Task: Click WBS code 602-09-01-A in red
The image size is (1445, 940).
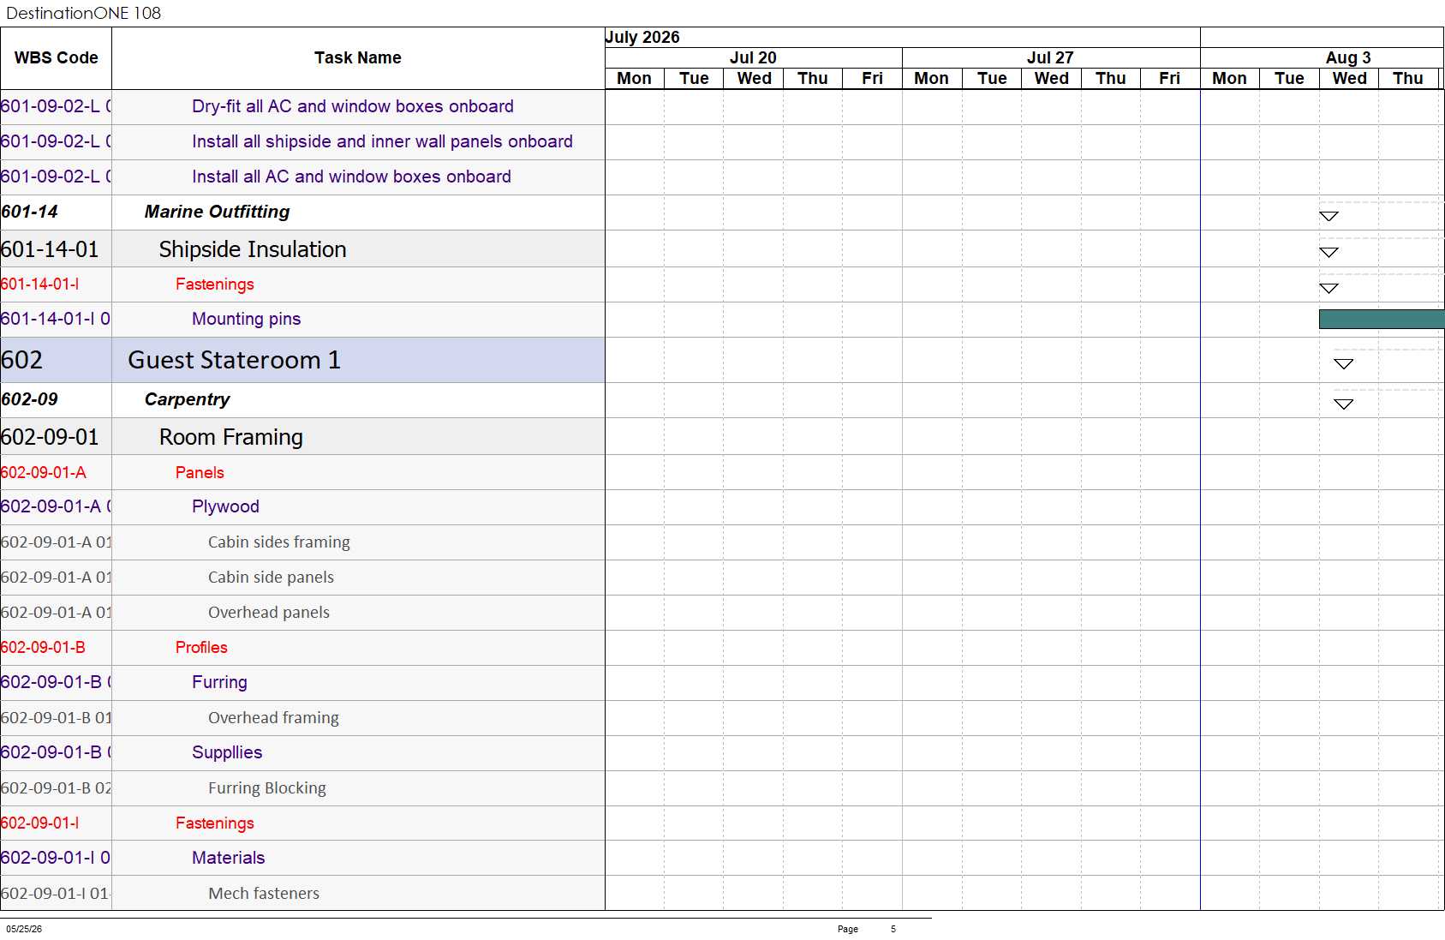Action: tap(44, 472)
